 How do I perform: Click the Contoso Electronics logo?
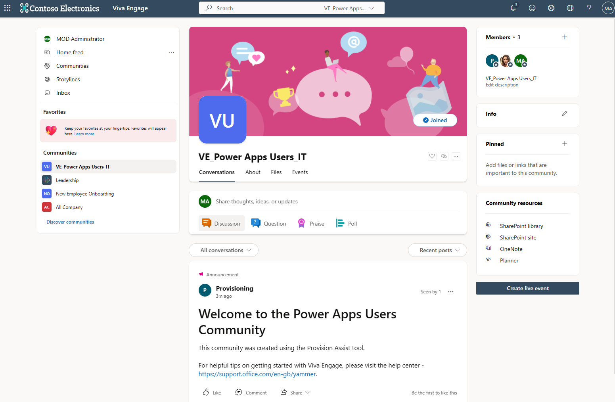click(x=59, y=8)
